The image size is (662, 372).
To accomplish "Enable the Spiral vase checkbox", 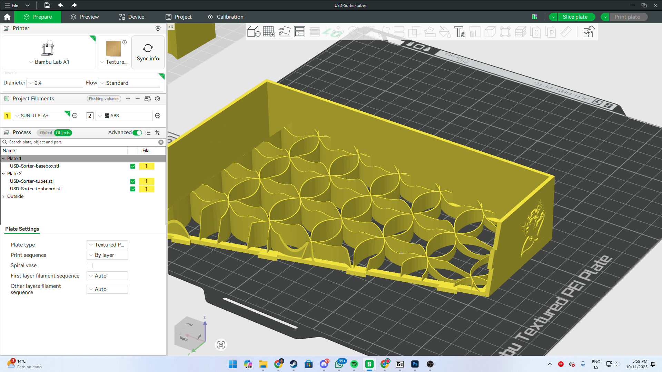I will (90, 265).
